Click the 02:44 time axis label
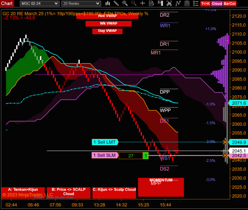The width and height of the screenshot is (248, 210). pos(11,205)
